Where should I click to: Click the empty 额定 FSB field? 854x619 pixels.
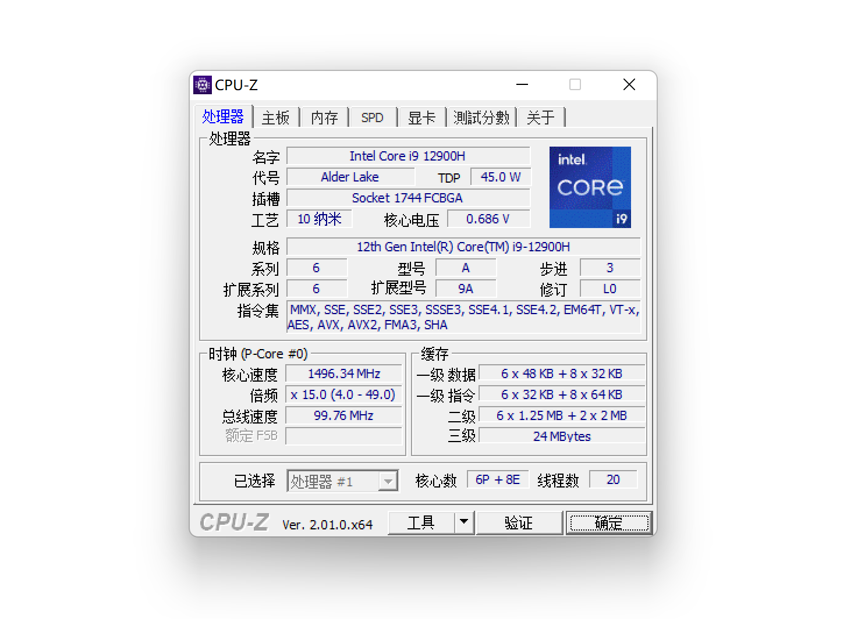point(343,436)
